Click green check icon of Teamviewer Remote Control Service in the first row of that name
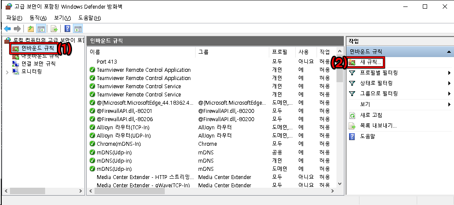The height and width of the screenshot is (205, 454). [92, 86]
